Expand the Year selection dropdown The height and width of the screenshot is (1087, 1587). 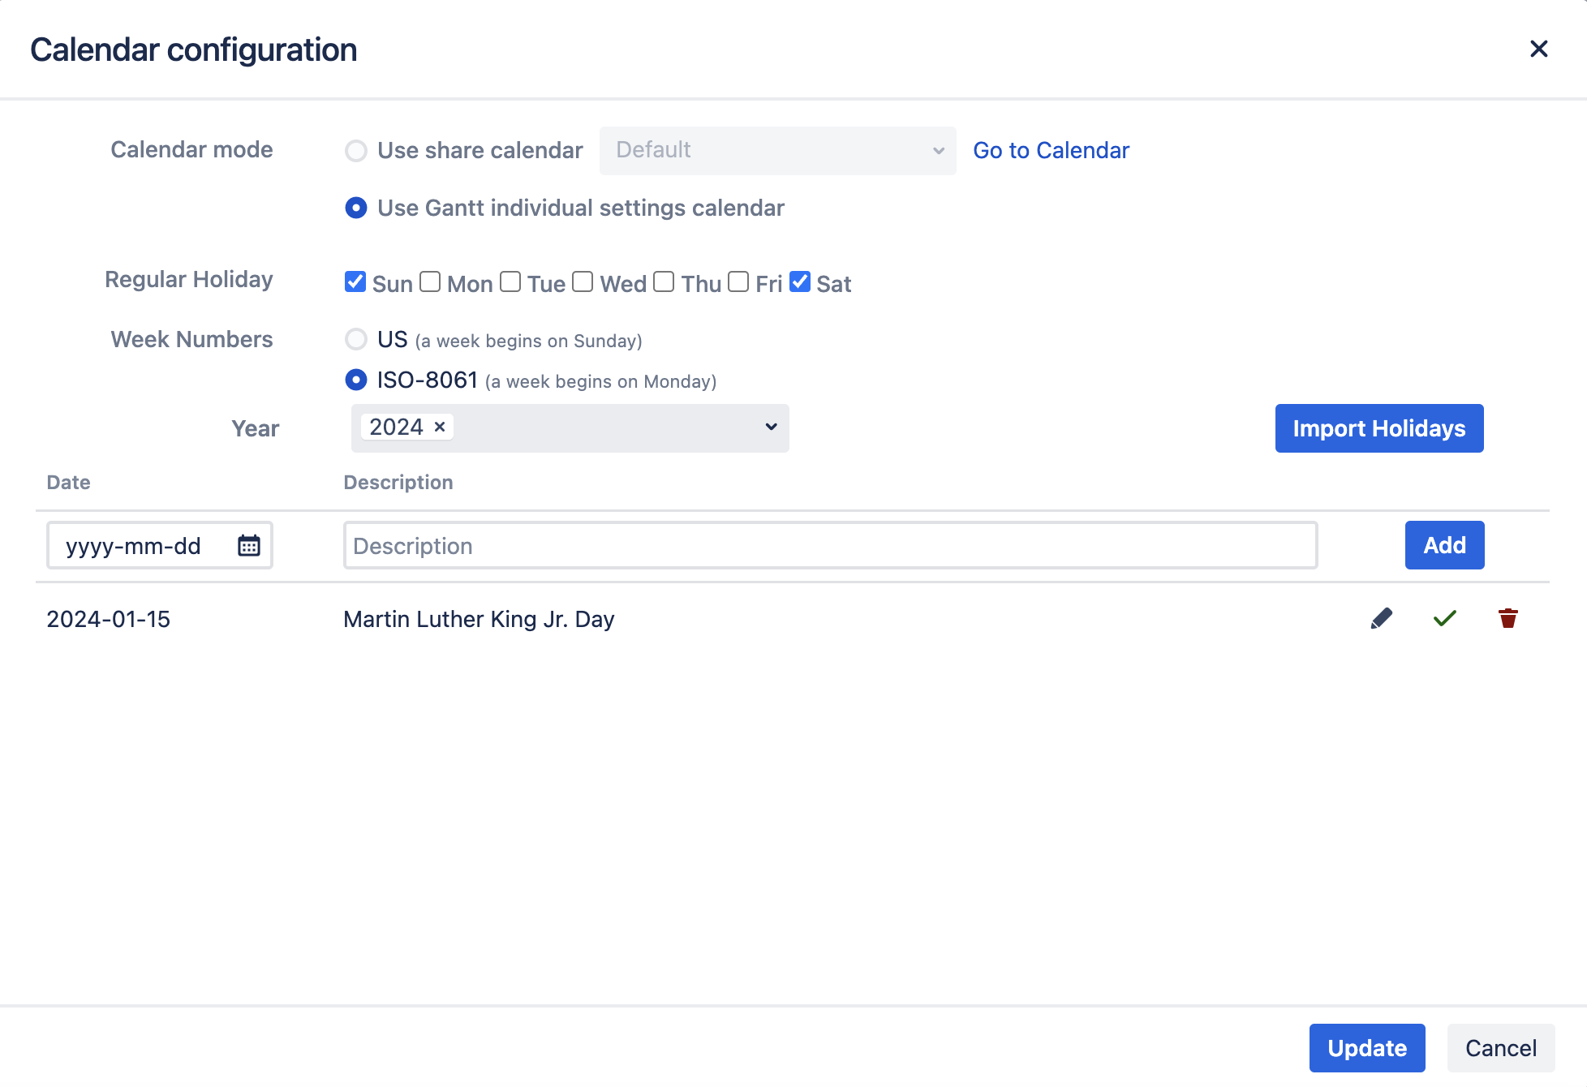click(x=771, y=427)
